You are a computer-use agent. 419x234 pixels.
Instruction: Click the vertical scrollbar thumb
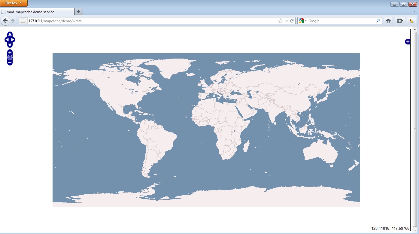click(x=415, y=129)
